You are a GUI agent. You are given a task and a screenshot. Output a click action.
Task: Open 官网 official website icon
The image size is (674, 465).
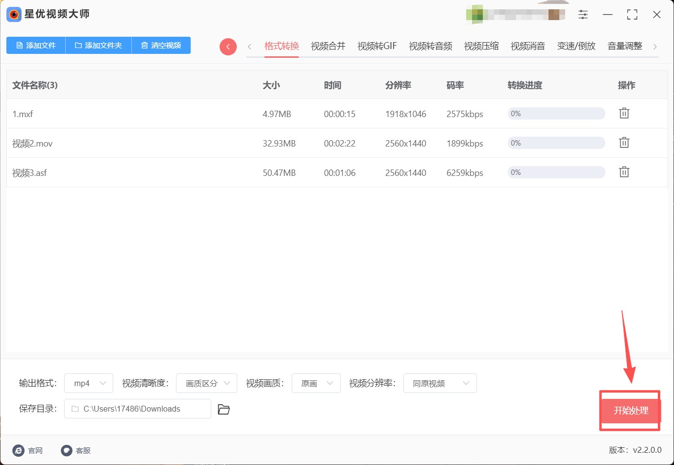click(19, 450)
